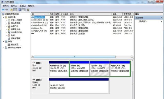Click the 共享文件夹 folder icon
The image size is (164, 99).
pos(9,29)
